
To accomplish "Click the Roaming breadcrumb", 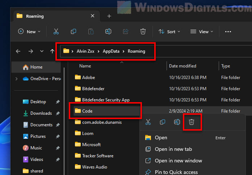I will [x=136, y=51].
